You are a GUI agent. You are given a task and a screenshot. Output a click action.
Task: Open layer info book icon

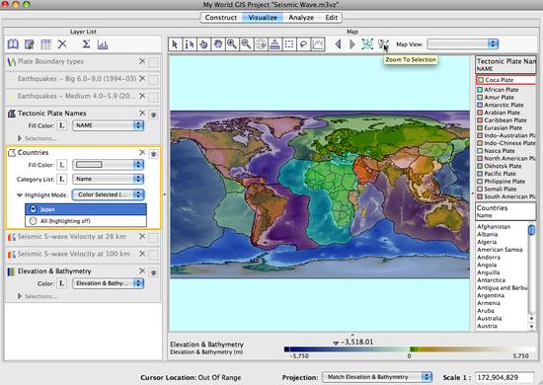(x=13, y=44)
